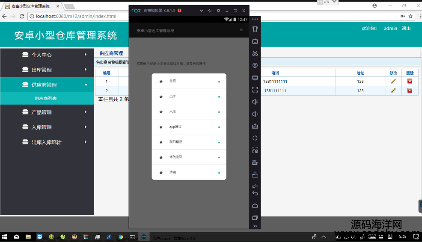Click the Android back arrow in Nox
This screenshot has width=422, height=242.
255,193
